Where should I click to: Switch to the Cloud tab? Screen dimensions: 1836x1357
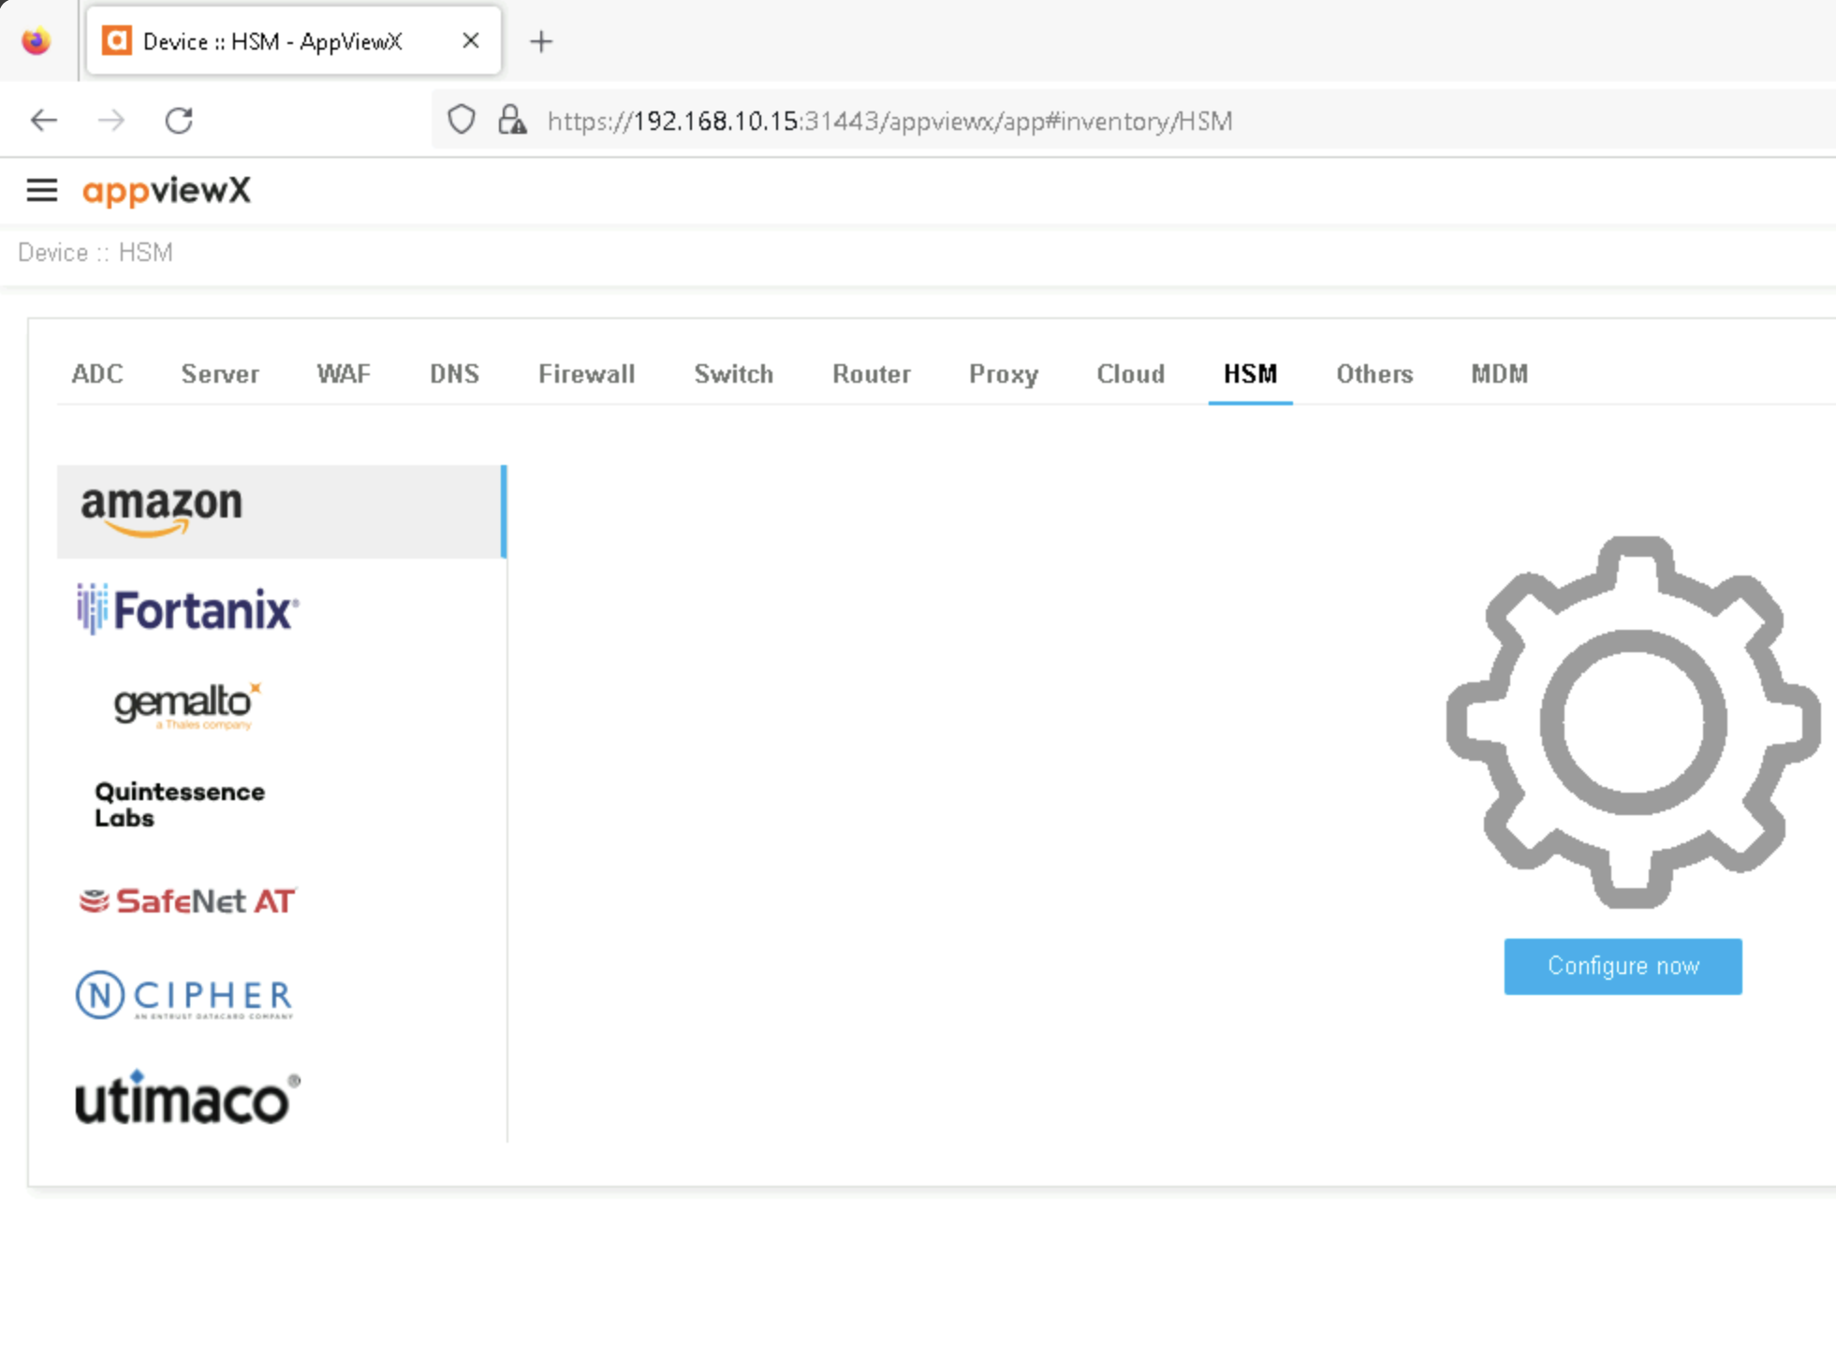[x=1130, y=374]
